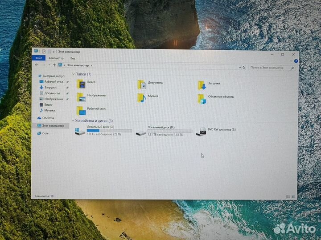The width and height of the screenshot is (321, 240).
Task: Open the Загрузки folder icon
Action: coord(202,85)
